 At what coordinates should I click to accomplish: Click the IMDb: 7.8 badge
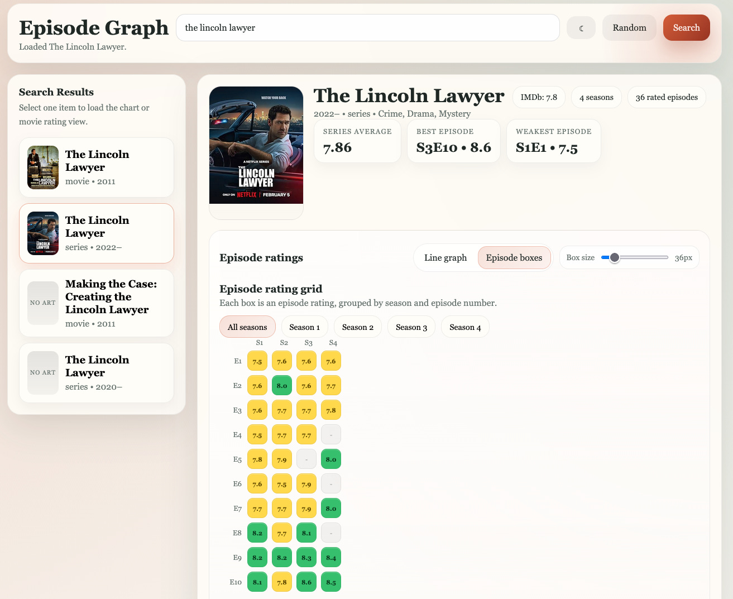click(539, 97)
